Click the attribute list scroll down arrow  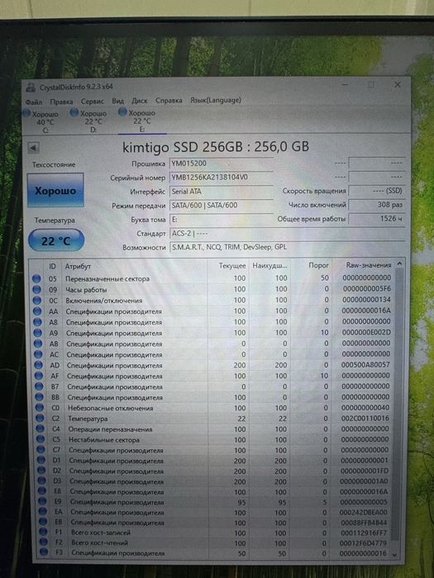(x=396, y=554)
